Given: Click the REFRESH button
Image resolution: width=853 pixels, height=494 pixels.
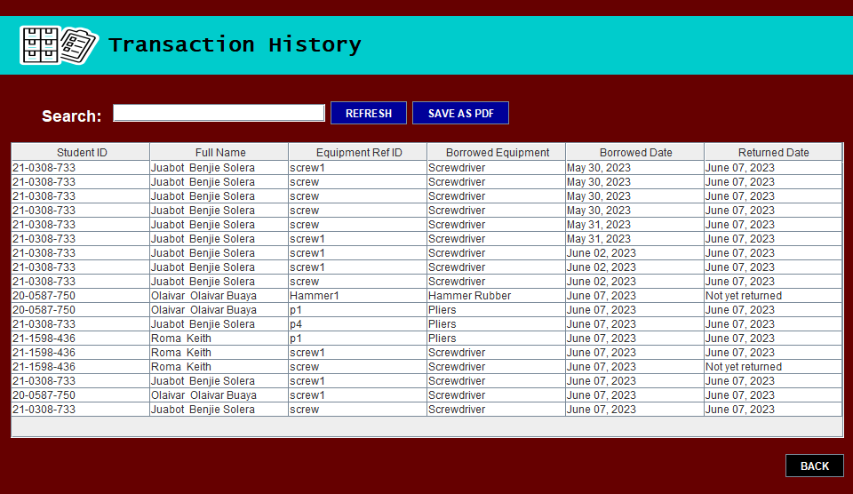Looking at the screenshot, I should (369, 114).
